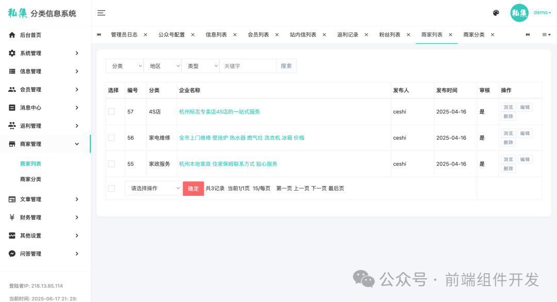557x302 pixels.
Task: Click the people icon for 会员管理
Action: (12, 90)
